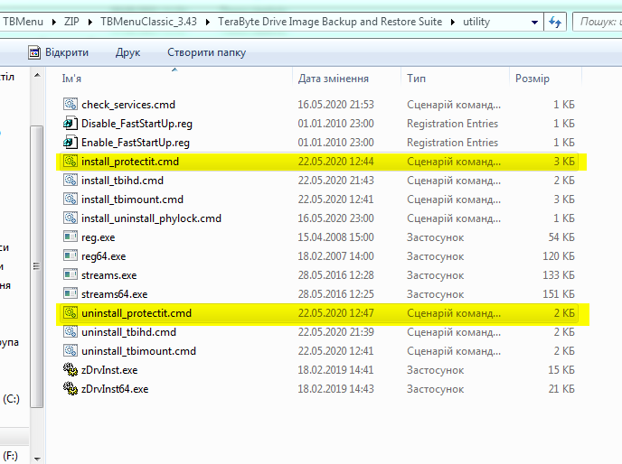Click the uninstall_tbimount.cmd script icon
The height and width of the screenshot is (464, 622).
(71, 350)
